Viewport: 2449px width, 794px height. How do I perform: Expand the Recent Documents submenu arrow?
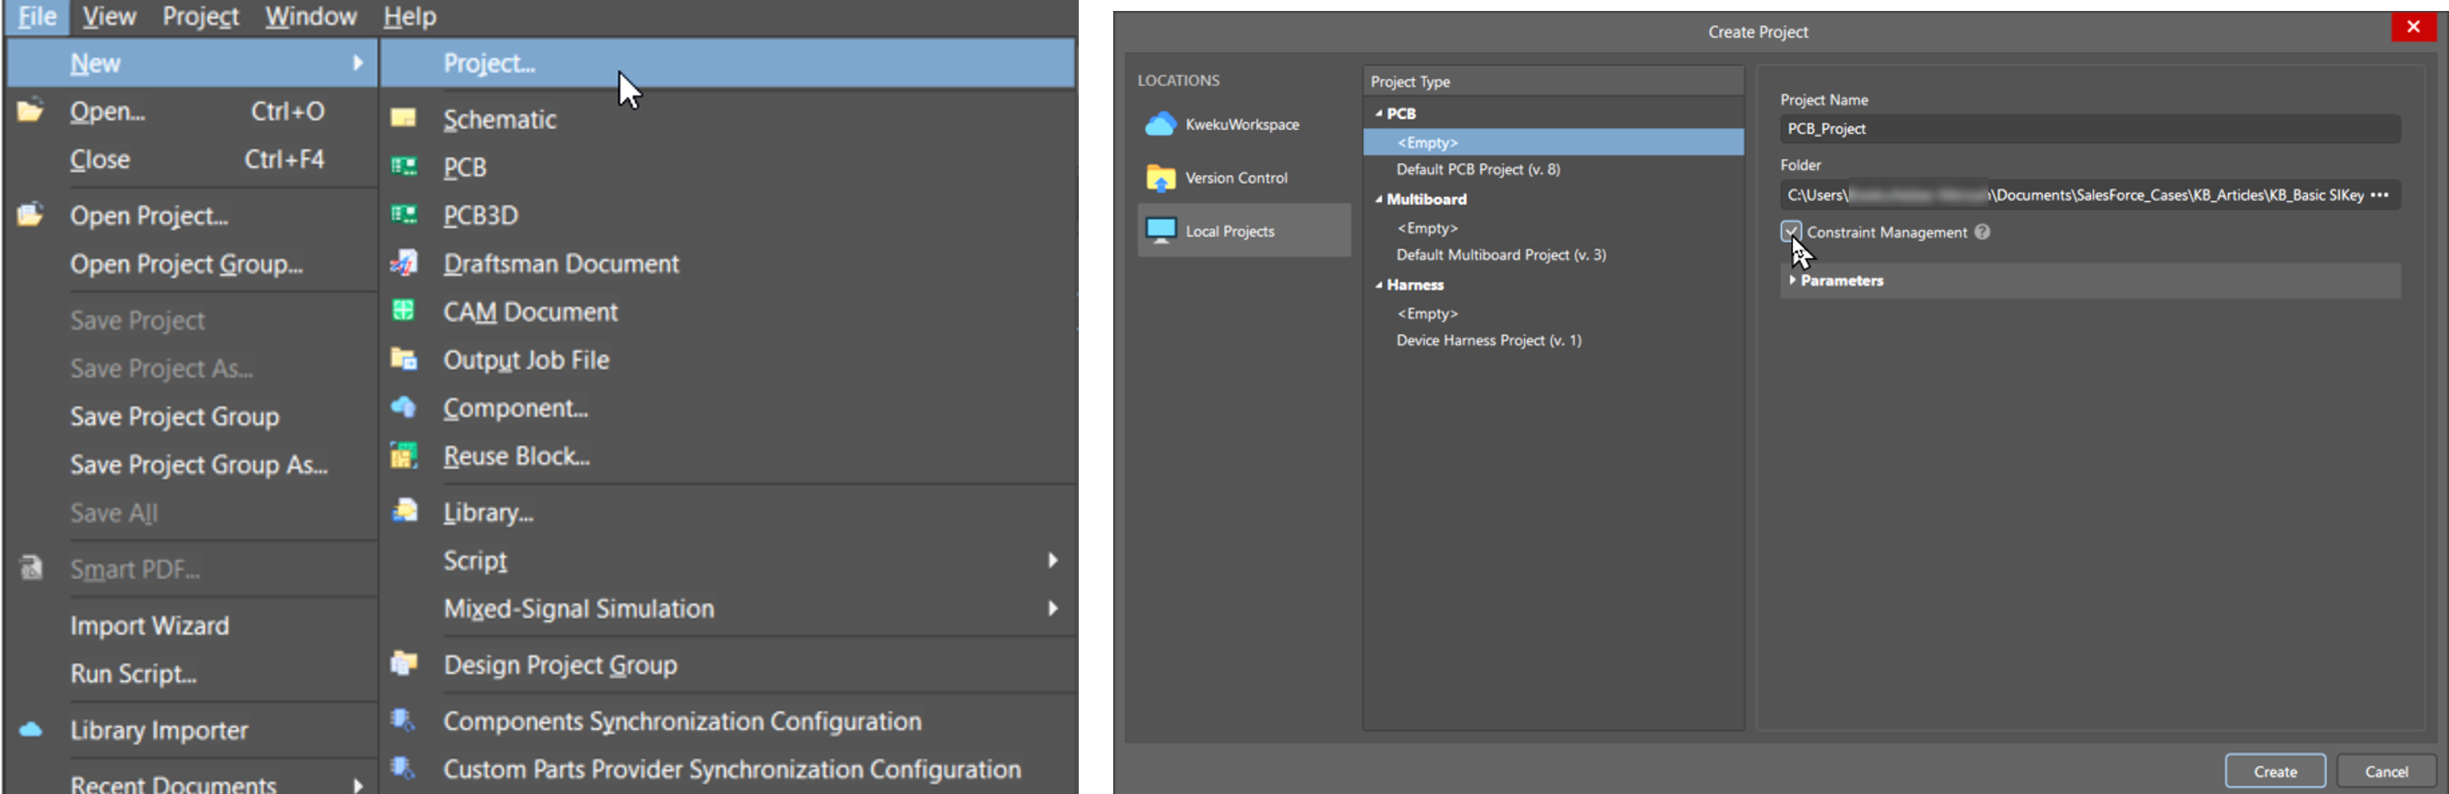(x=358, y=785)
